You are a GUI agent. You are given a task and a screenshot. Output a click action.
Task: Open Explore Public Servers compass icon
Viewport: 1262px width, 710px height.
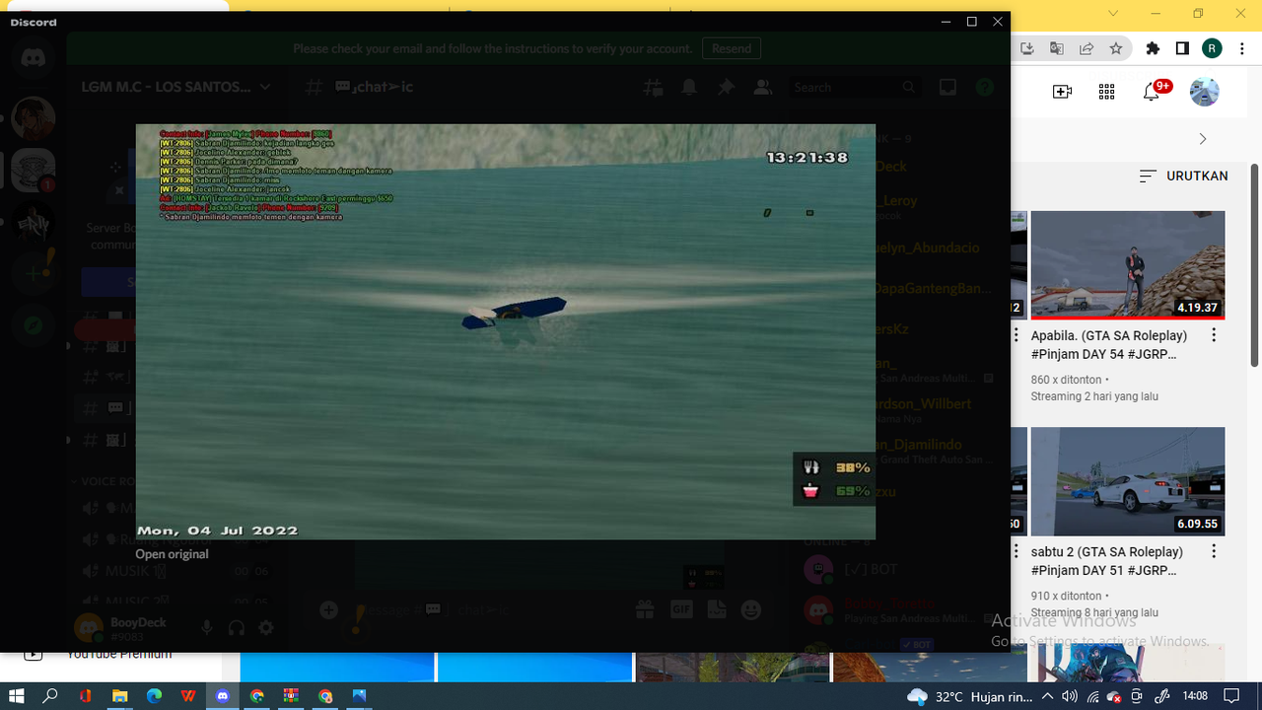34,325
